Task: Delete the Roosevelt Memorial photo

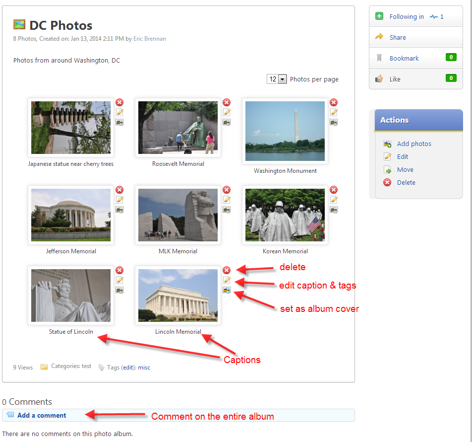Action: (x=227, y=102)
